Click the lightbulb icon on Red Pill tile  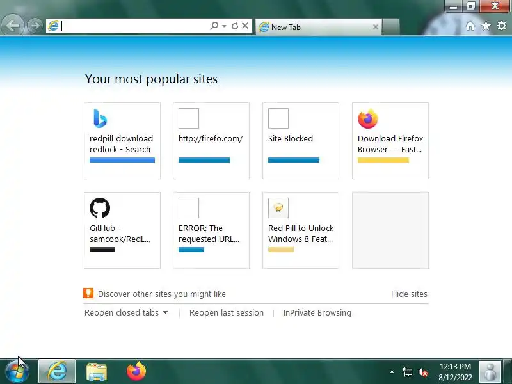coord(278,207)
